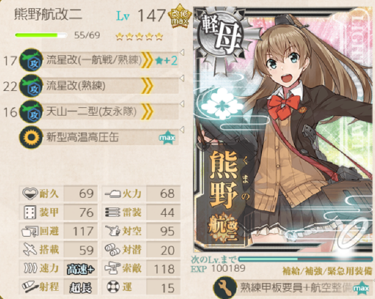
Task: Click torpedo bomber icon for 流星改(一航戦/熟練)
Action: [x=31, y=60]
